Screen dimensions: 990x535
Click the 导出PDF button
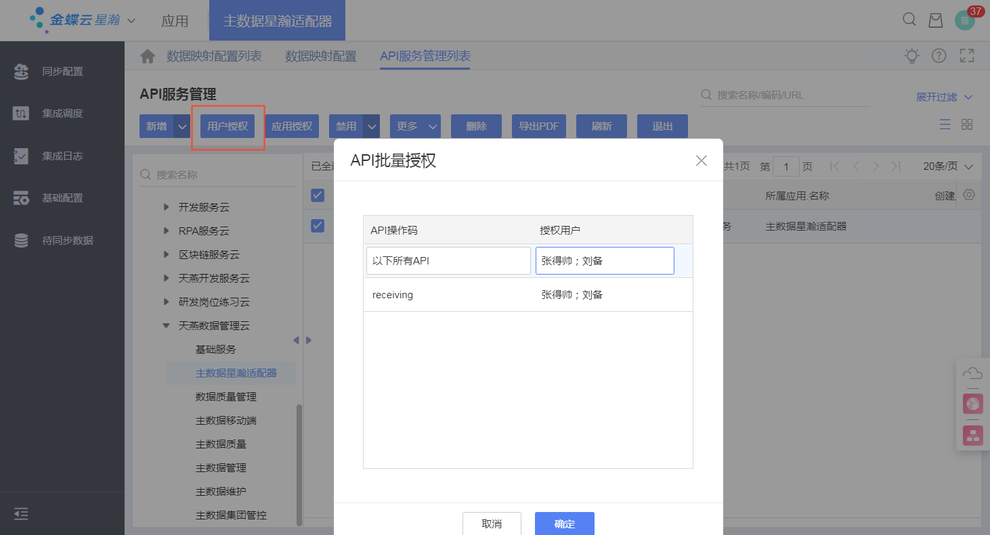(x=539, y=126)
